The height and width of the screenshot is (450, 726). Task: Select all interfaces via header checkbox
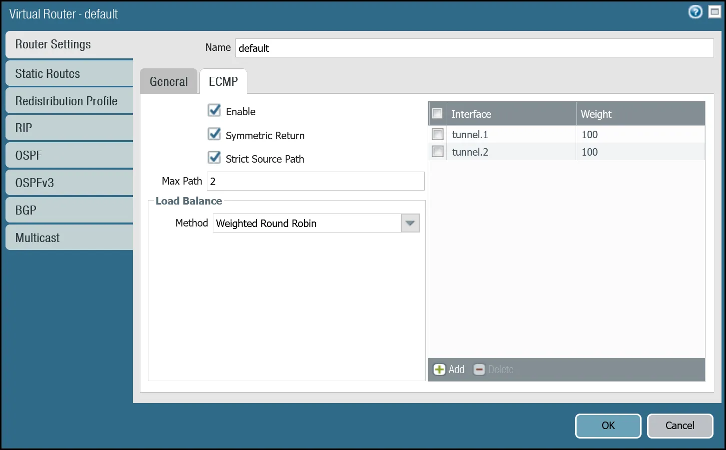437,114
